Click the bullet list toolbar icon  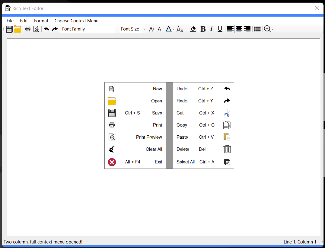(257, 29)
